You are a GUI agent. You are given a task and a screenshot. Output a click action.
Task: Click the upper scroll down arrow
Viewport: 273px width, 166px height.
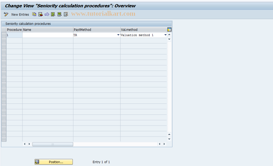(169, 39)
